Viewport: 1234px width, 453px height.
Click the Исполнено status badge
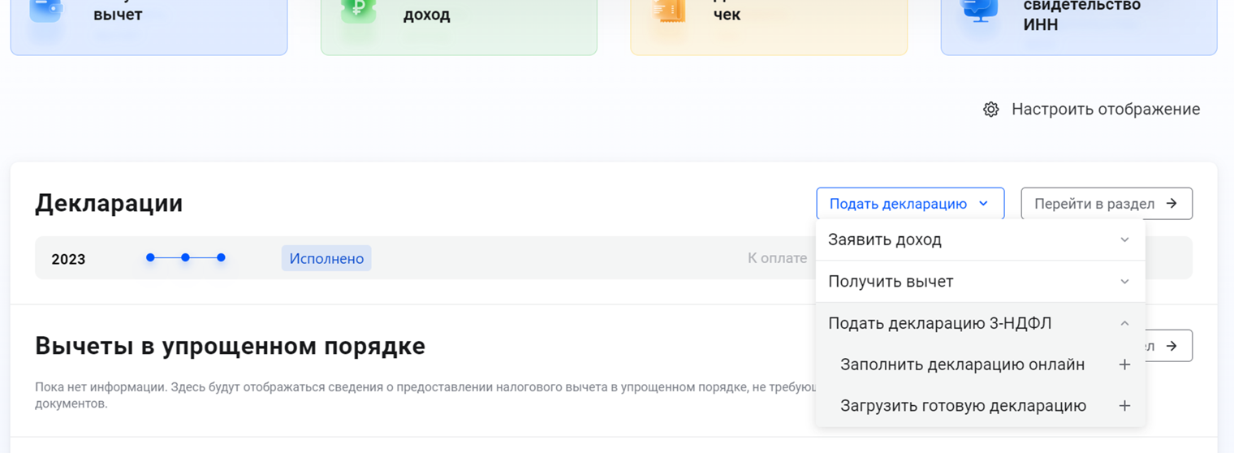pos(326,259)
